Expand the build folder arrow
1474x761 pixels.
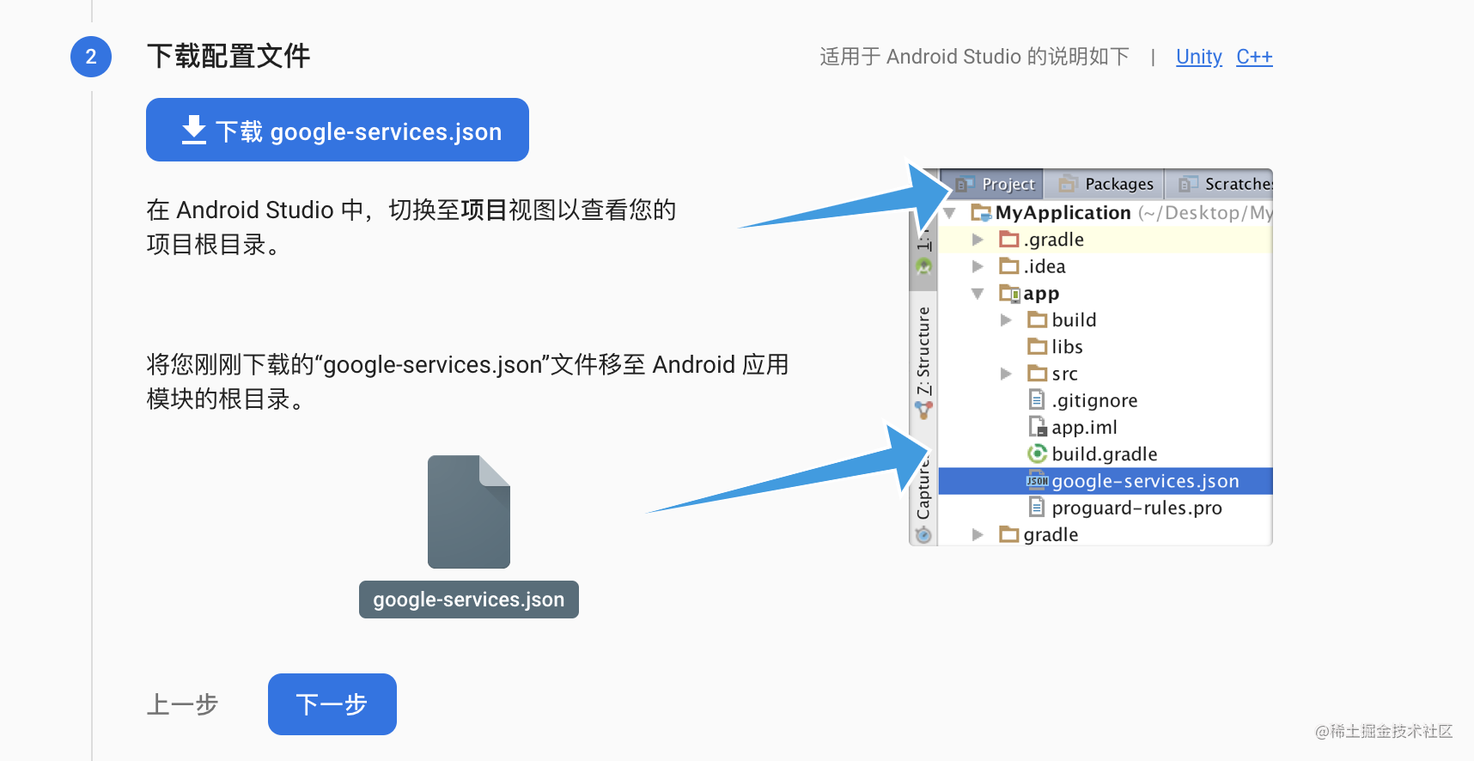pos(1006,320)
